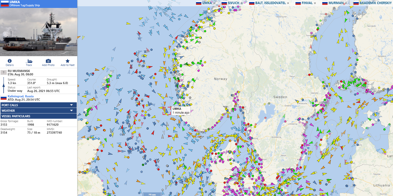Click the last report time Aug 26, 2021 06:55 UTC

44,91
